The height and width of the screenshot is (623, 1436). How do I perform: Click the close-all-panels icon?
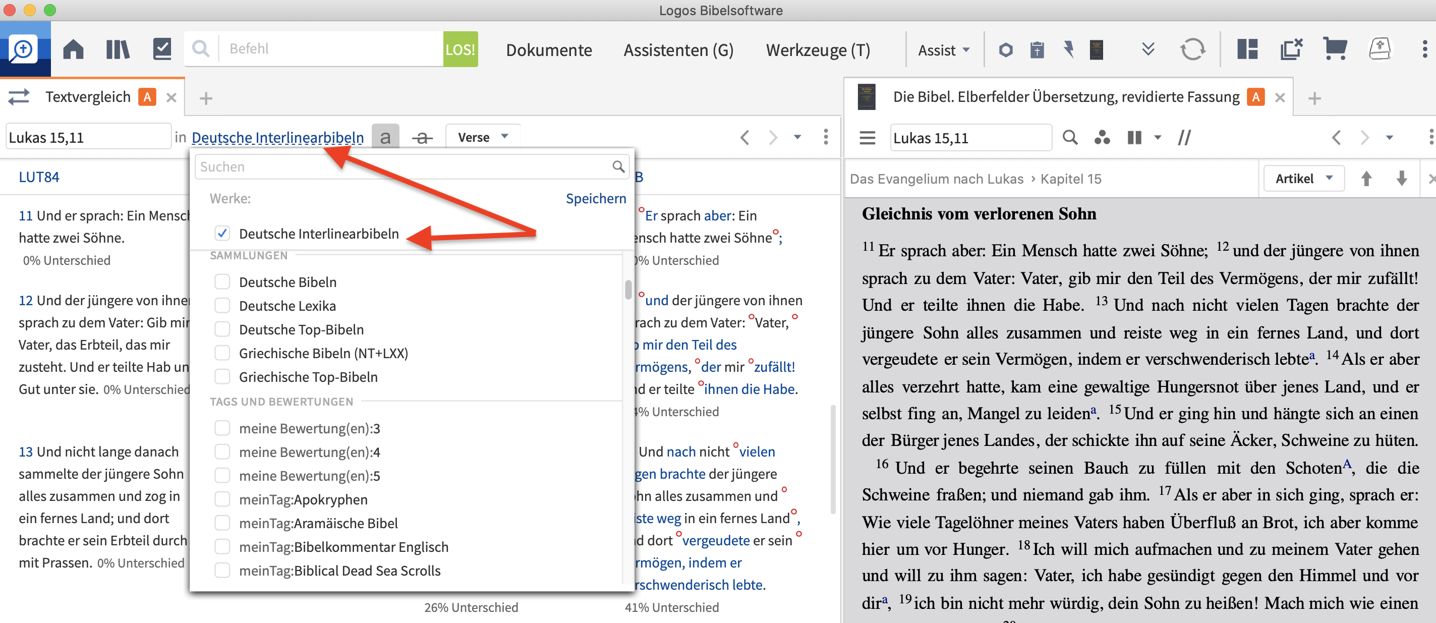1291,49
